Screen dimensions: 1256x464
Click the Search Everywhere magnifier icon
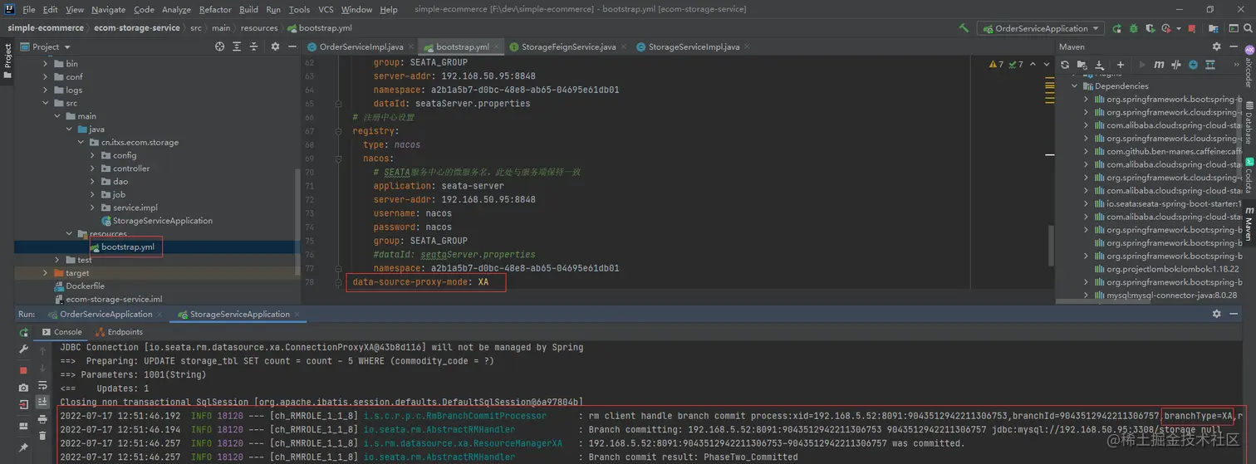1248,28
